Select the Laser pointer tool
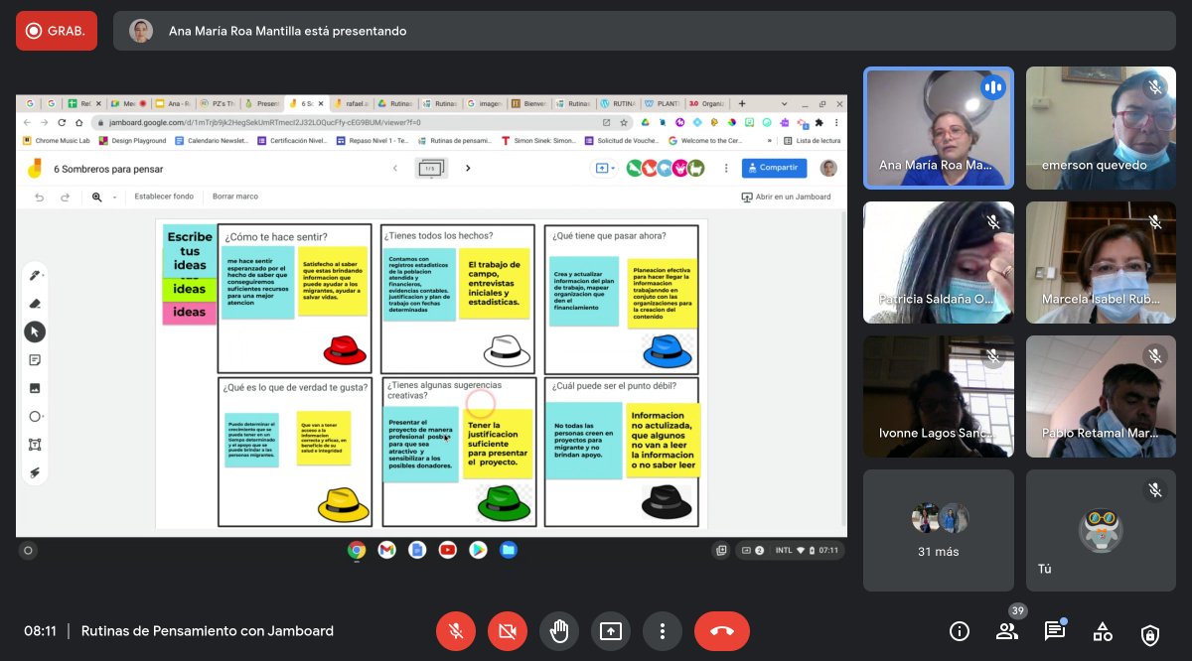This screenshot has width=1192, height=661. pyautogui.click(x=34, y=470)
